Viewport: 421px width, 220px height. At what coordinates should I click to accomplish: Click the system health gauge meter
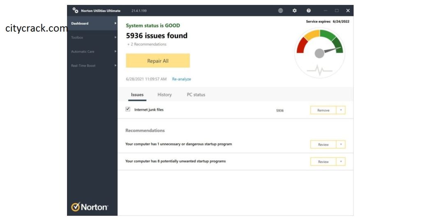pos(319,53)
